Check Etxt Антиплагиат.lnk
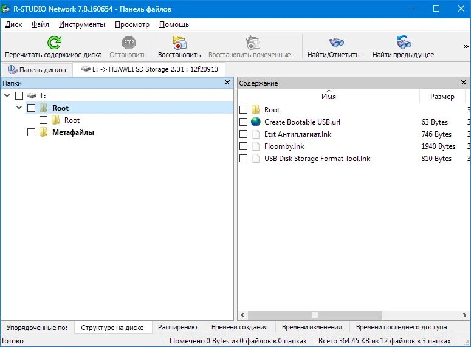471x347 pixels. pyautogui.click(x=243, y=134)
